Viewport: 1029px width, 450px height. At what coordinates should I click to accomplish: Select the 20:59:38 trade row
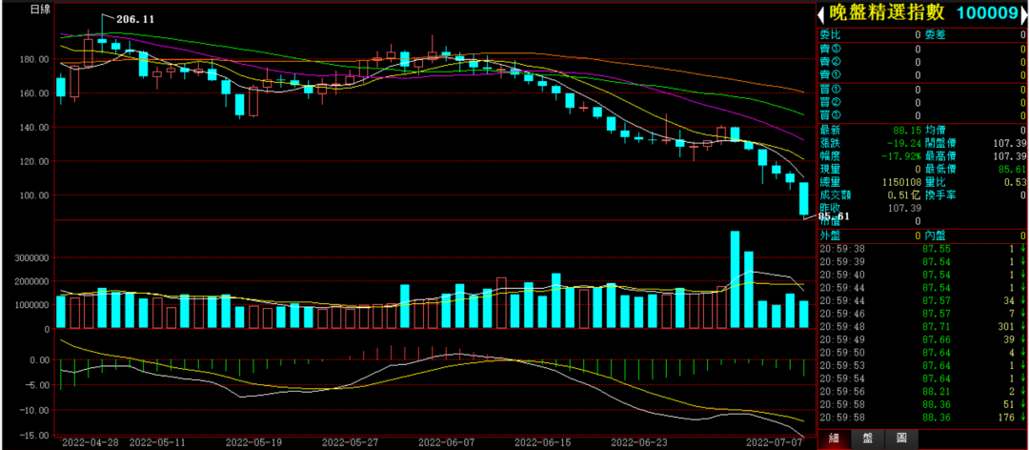tap(922, 249)
